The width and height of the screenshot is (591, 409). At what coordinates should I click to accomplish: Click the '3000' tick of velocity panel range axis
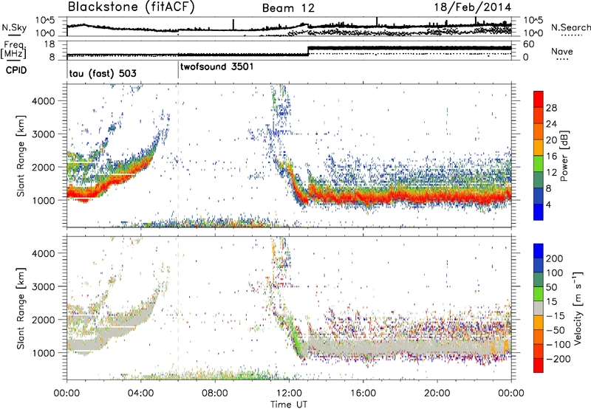click(43, 286)
